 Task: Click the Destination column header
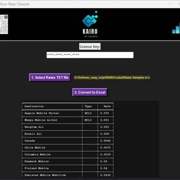pos(34,106)
